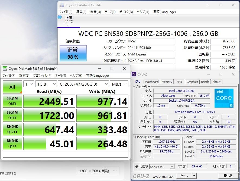Screen dimensions: 240x181
Task: Click the ツール button in CPU-Z
Action: tap(184, 176)
